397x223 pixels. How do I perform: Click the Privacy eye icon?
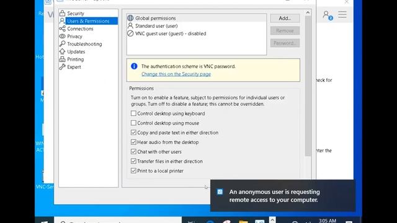[x=62, y=36]
